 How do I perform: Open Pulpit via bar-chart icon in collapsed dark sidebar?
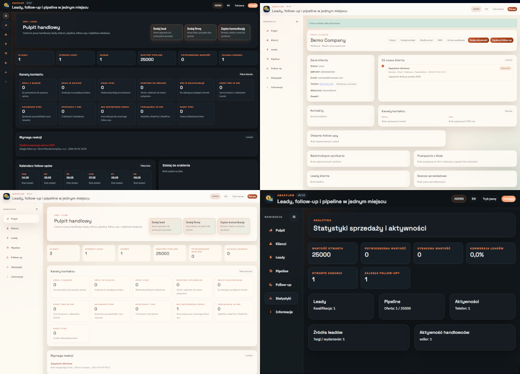coord(6,25)
